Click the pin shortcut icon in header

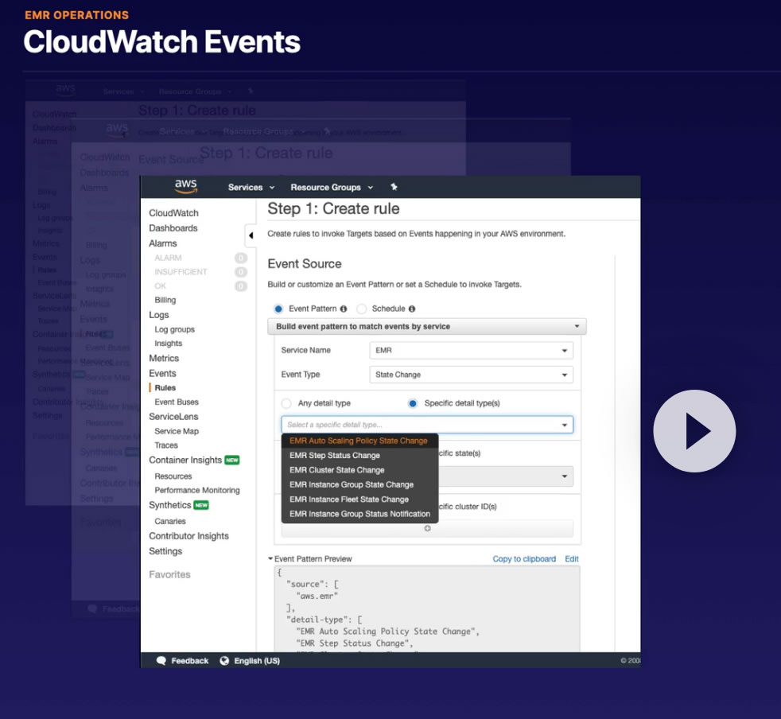point(394,187)
